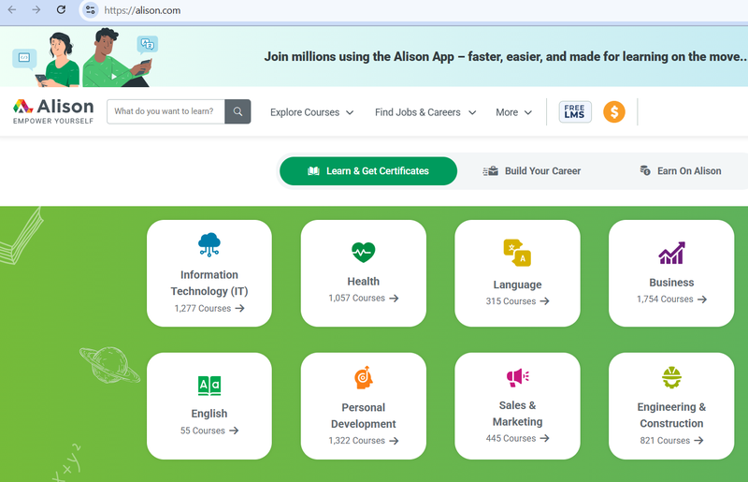The width and height of the screenshot is (748, 482).
Task: Click the EMPOWER YOURSELF tagline
Action: [53, 121]
